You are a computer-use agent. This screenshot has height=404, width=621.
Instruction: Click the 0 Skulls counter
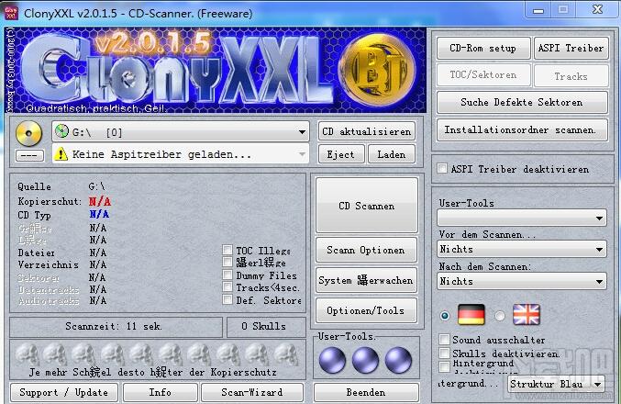tap(267, 327)
